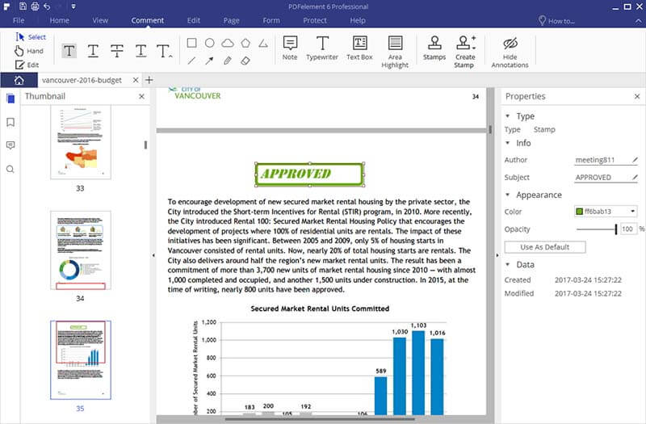Insert a Text Box
This screenshot has width=646, height=424.
tap(359, 48)
